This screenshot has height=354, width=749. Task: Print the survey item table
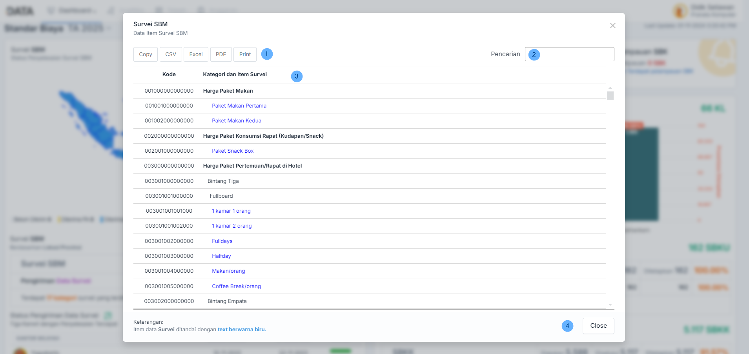click(x=245, y=54)
